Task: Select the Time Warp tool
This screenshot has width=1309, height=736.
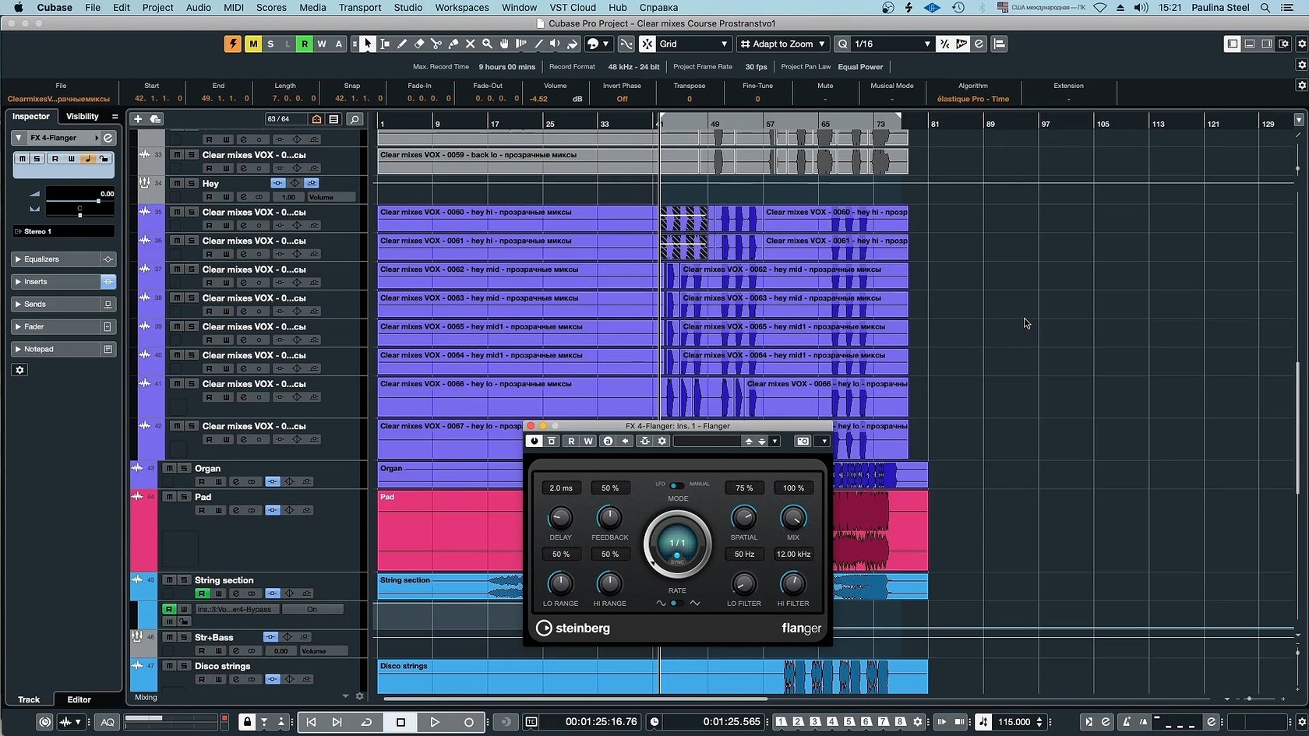Action: (521, 44)
